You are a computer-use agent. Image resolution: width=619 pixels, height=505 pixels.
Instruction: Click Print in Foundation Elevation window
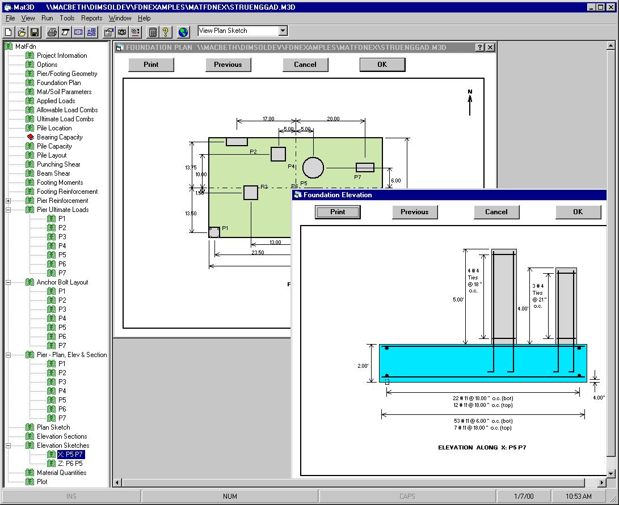[338, 212]
